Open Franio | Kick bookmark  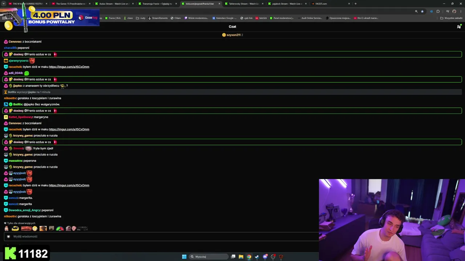click(112, 18)
